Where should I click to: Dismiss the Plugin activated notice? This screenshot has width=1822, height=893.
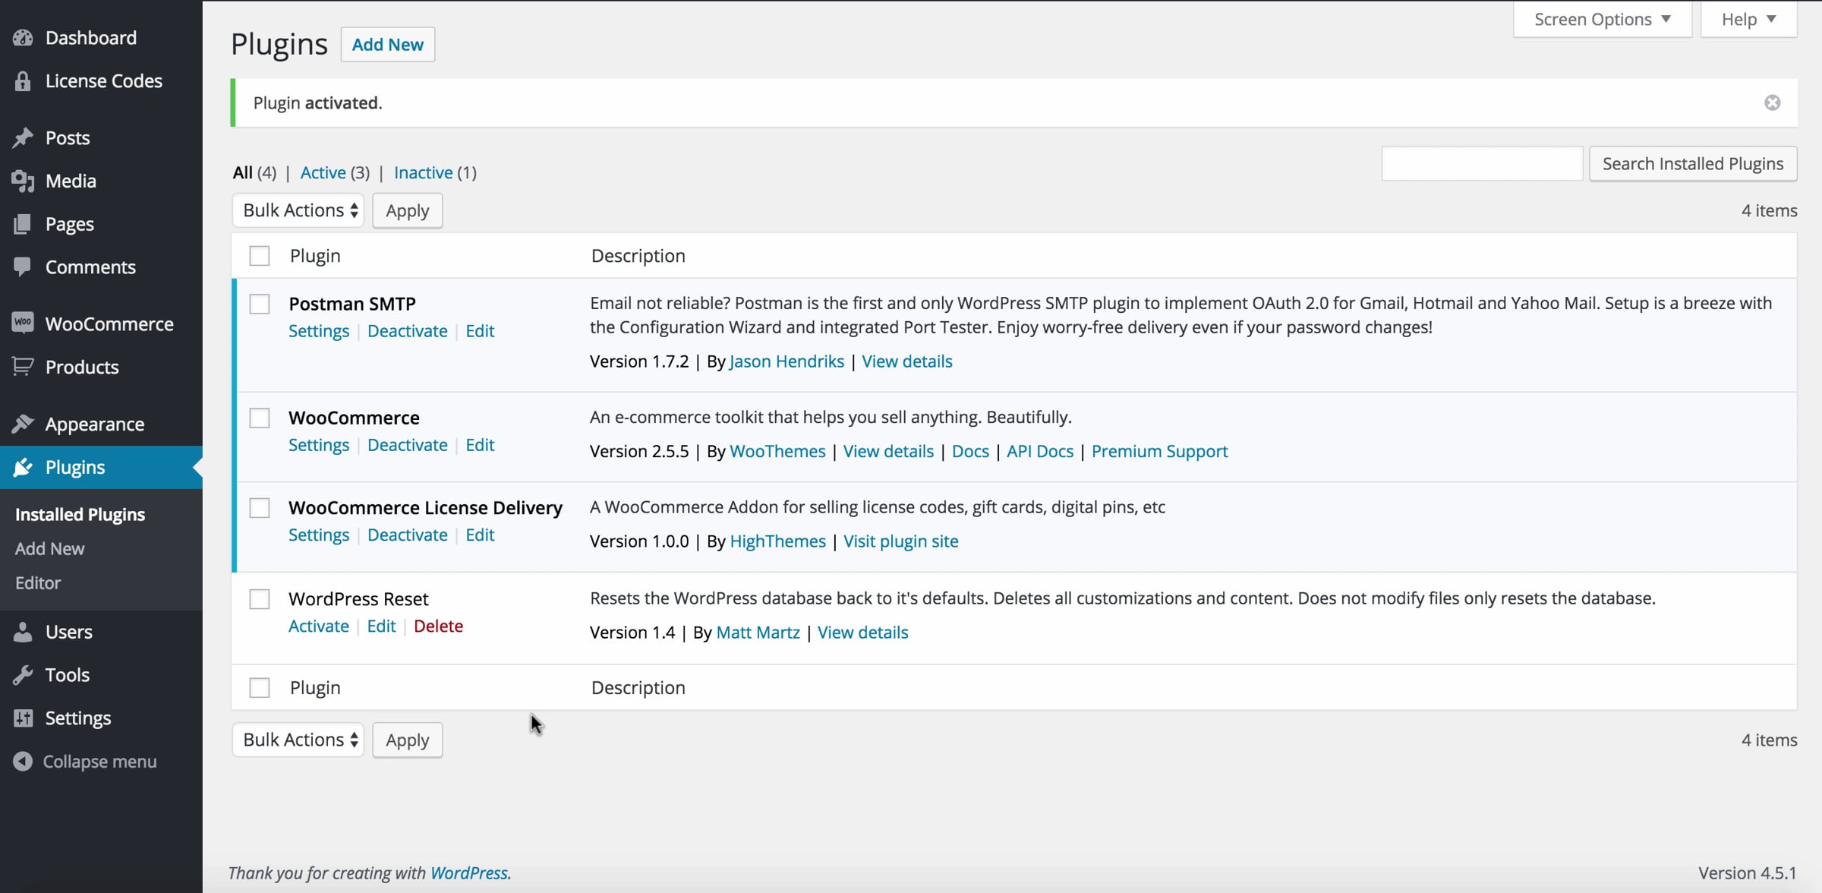tap(1773, 103)
